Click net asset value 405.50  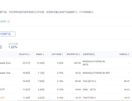pyautogui.click(x=77, y=63)
